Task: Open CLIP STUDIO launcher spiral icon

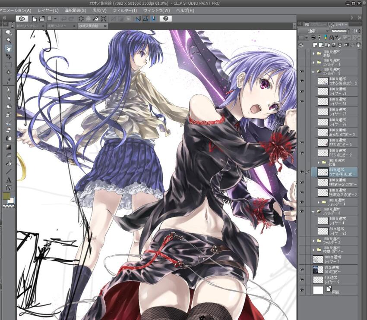Action: [x=22, y=19]
